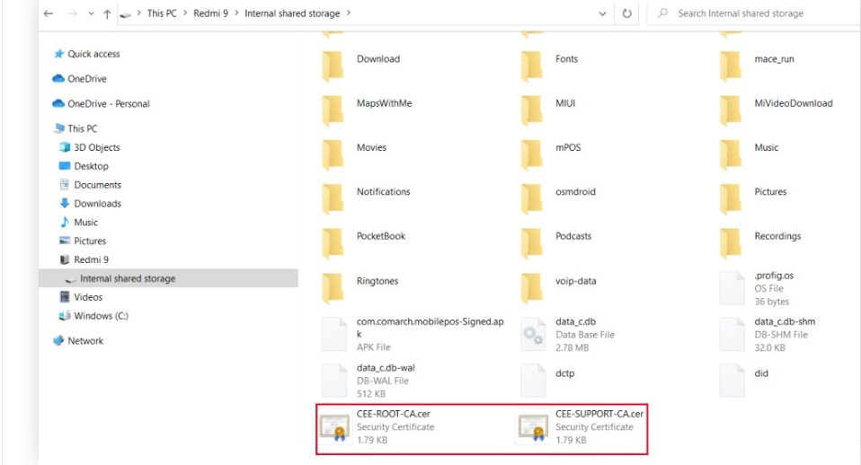Select the MapsWithMe folder
The height and width of the screenshot is (465, 861).
(368, 110)
